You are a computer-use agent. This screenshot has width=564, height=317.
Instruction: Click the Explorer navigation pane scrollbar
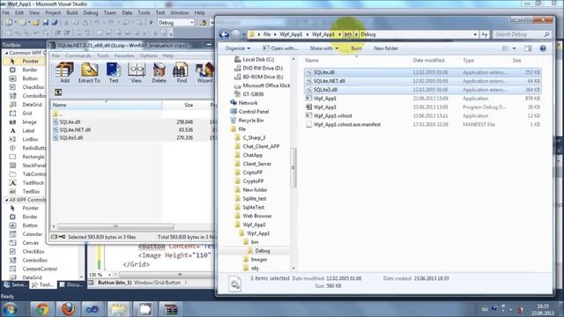[x=293, y=167]
